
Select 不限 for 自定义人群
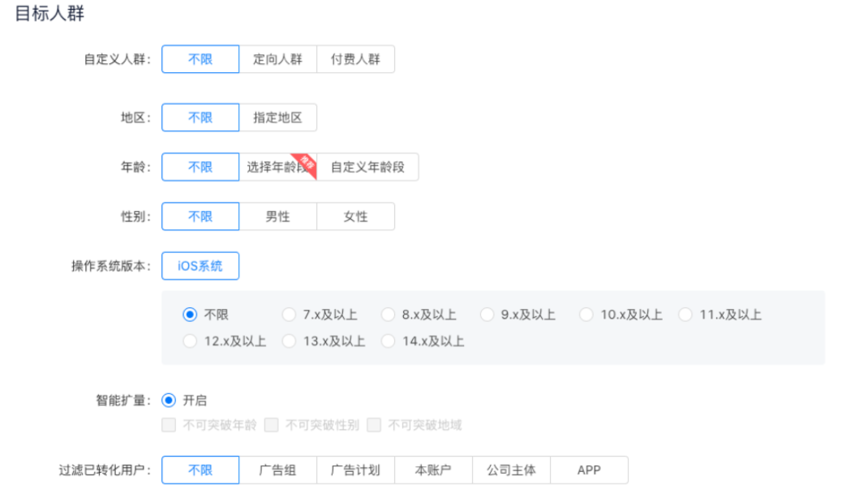tap(200, 58)
